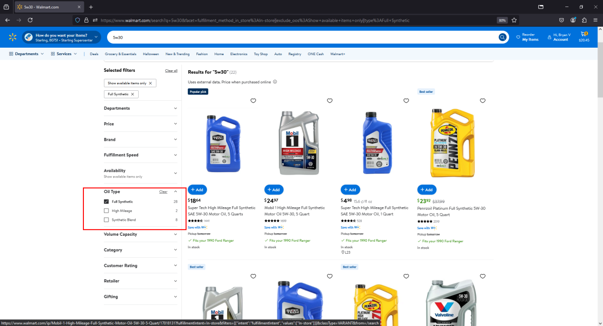The height and width of the screenshot is (326, 603).
Task: Open a new browser tab
Action: tap(91, 7)
